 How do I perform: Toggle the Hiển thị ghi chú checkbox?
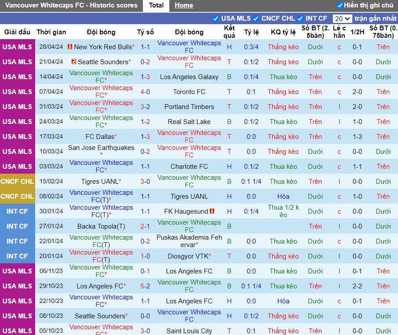point(340,5)
